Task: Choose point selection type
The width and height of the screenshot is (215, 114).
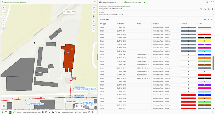Action: [43, 112]
